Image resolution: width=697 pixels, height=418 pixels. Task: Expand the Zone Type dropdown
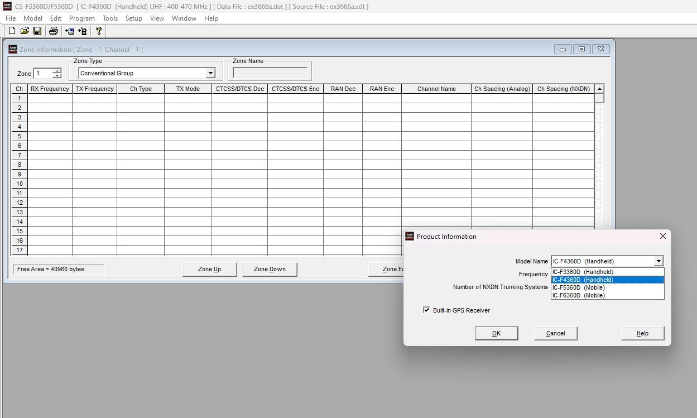pos(210,73)
